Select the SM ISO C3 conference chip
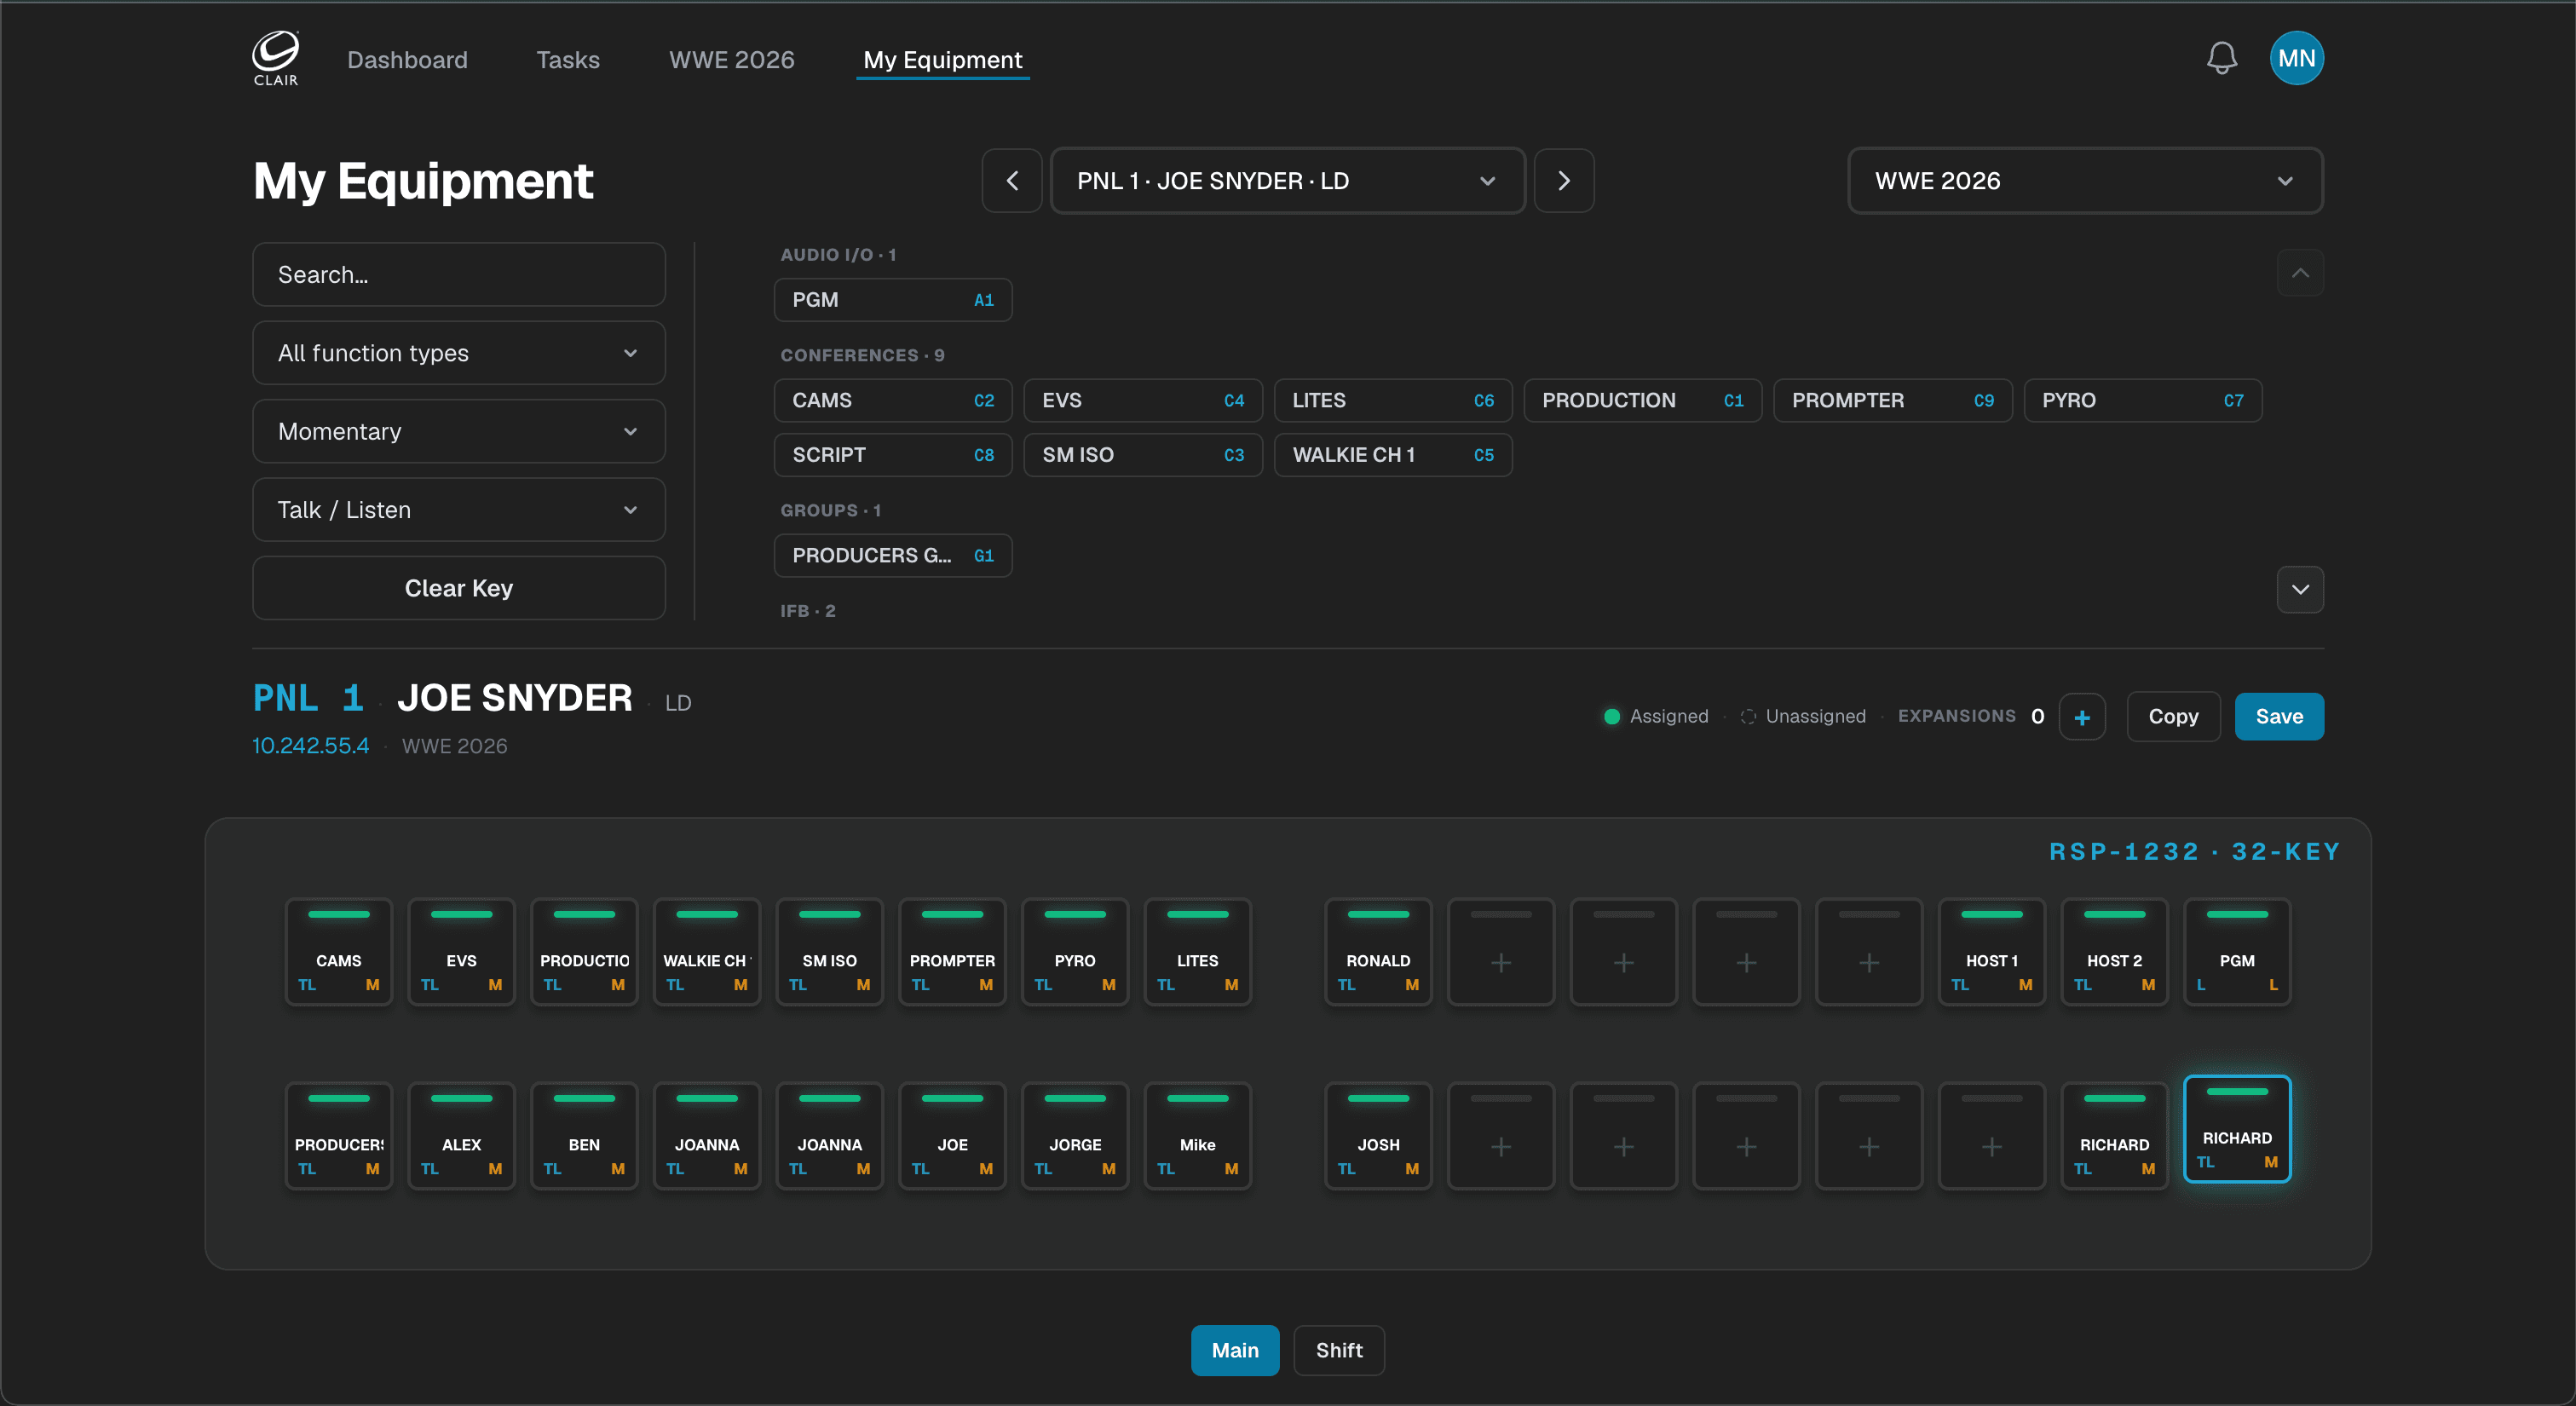 [1143, 455]
